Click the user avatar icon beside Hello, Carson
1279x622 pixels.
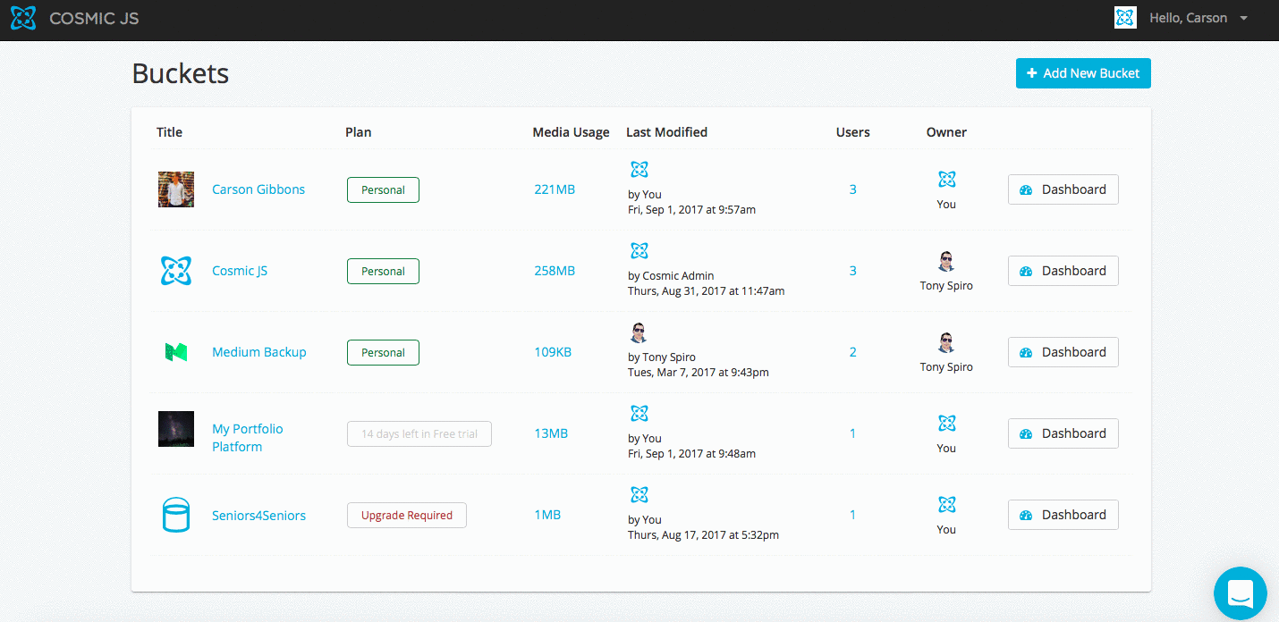1125,18
